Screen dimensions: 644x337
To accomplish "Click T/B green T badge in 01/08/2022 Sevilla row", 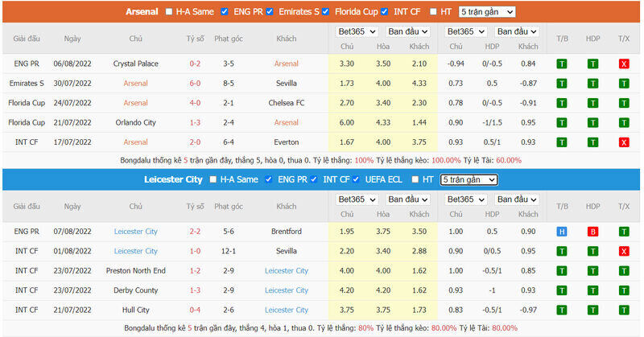I will 561,251.
